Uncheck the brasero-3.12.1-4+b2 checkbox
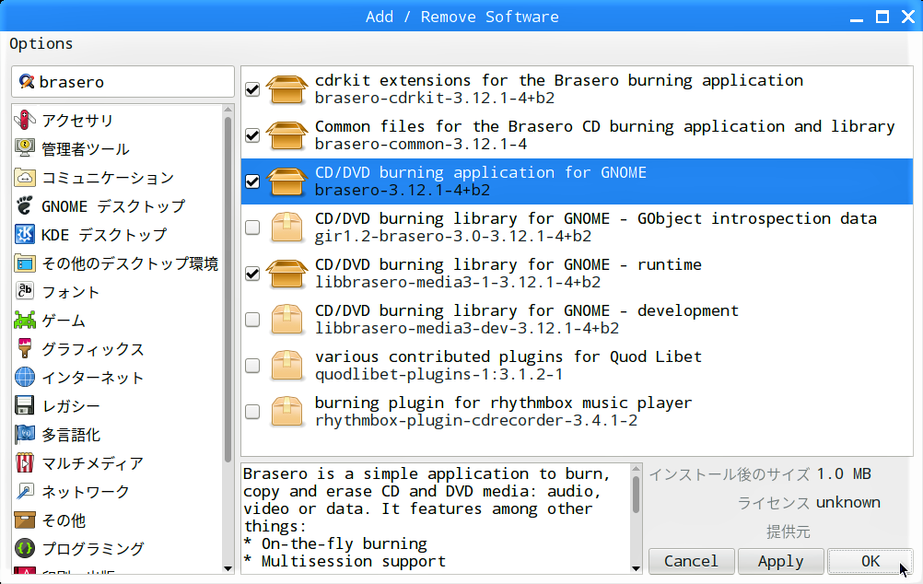Screen dimensions: 923x584 click(x=252, y=181)
